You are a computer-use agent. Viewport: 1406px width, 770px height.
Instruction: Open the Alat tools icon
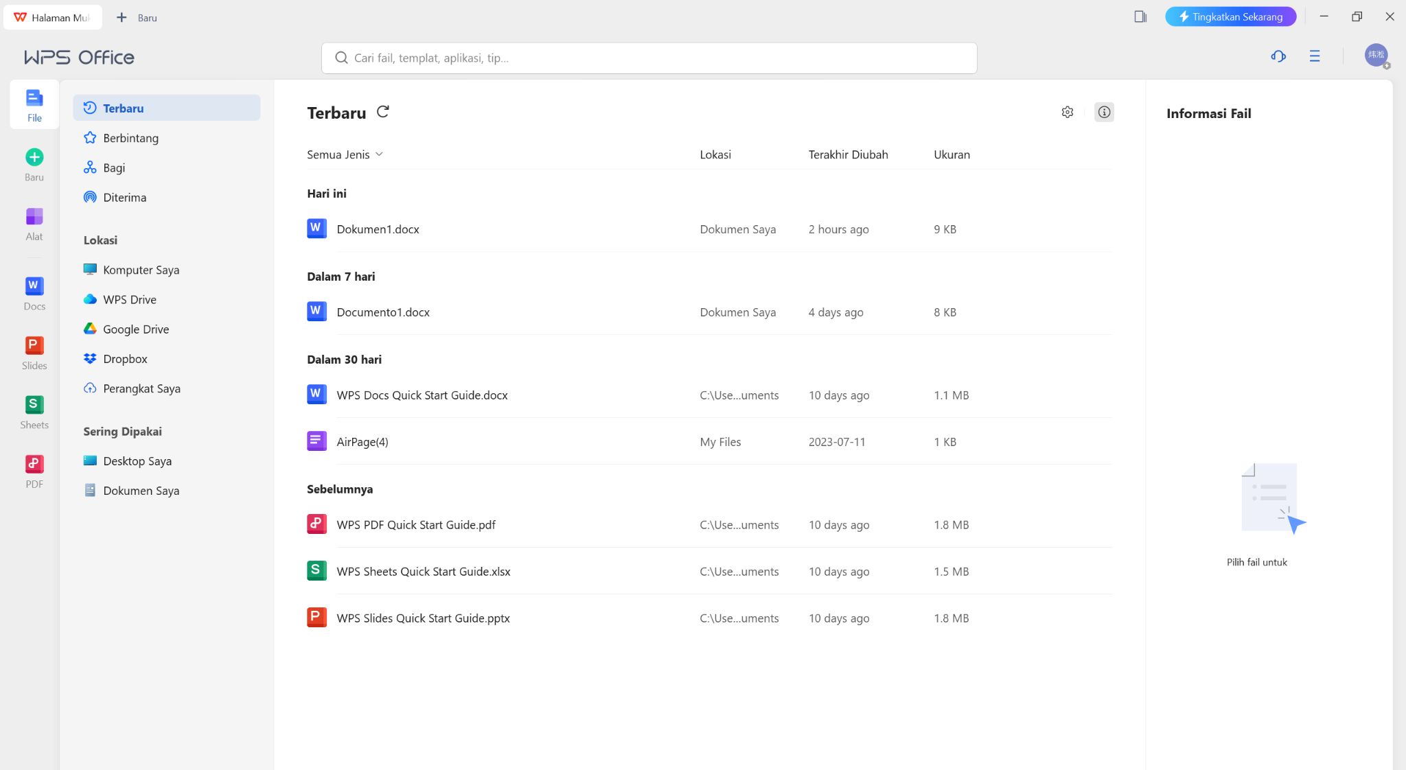click(34, 217)
